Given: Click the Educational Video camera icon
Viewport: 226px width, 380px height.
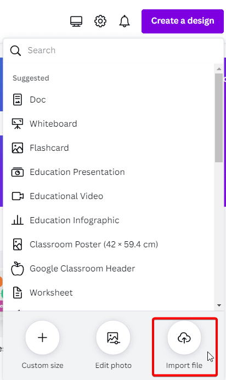Looking at the screenshot, I should click(x=18, y=196).
